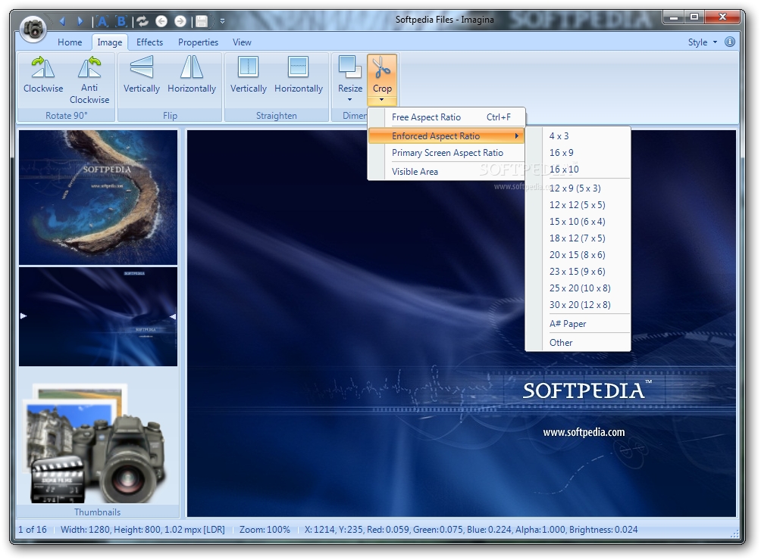The width and height of the screenshot is (761, 560).
Task: Switch to the View ribbon tab
Action: point(242,42)
